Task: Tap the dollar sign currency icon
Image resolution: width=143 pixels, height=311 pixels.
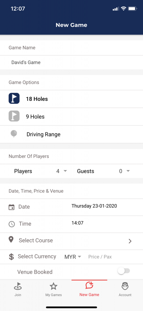Action: point(11,257)
